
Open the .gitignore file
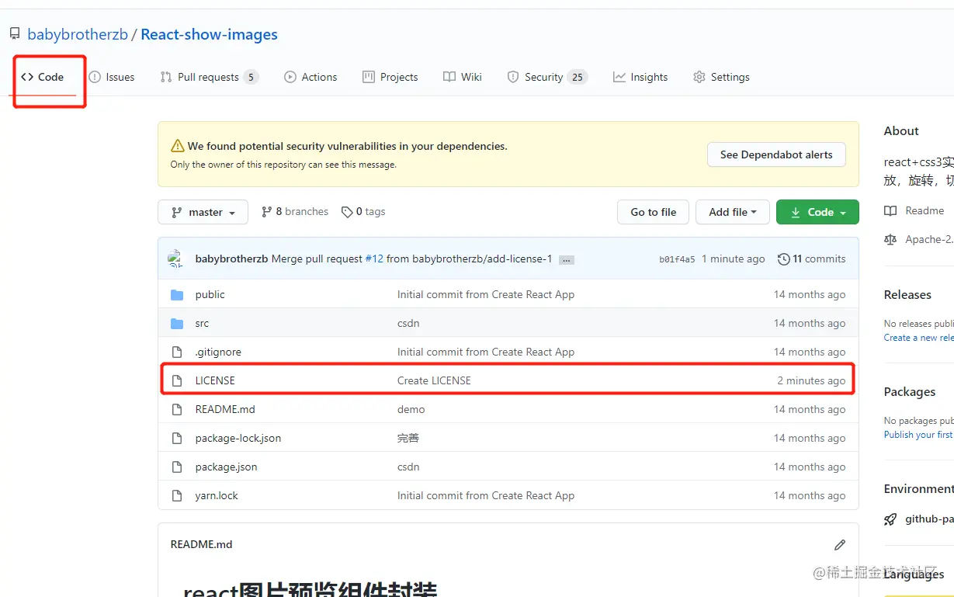click(x=218, y=352)
